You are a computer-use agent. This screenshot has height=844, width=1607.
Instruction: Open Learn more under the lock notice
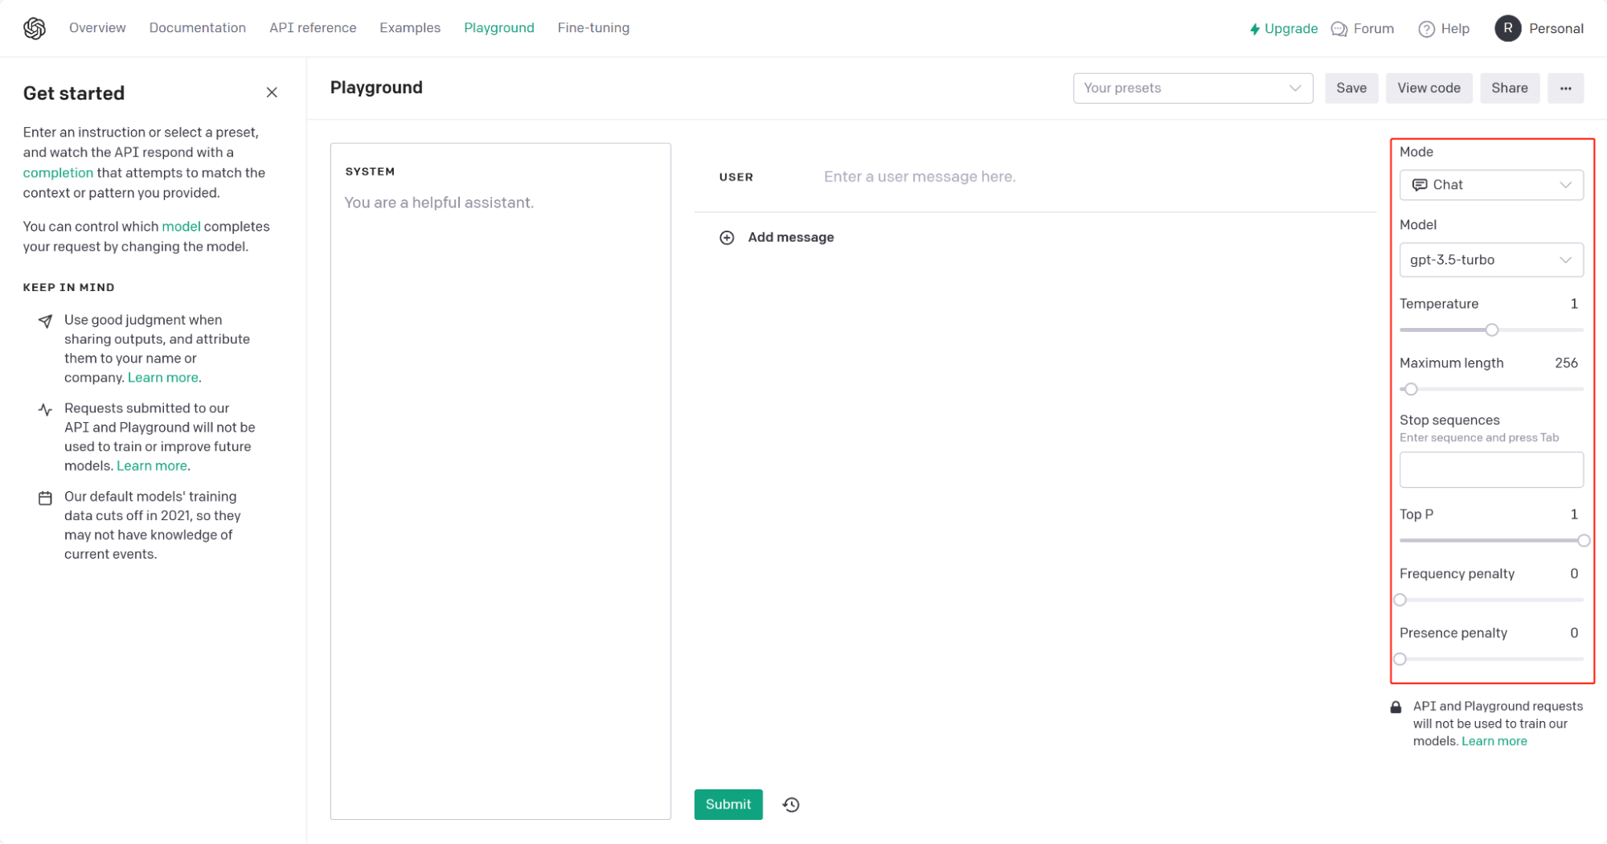coord(1494,742)
